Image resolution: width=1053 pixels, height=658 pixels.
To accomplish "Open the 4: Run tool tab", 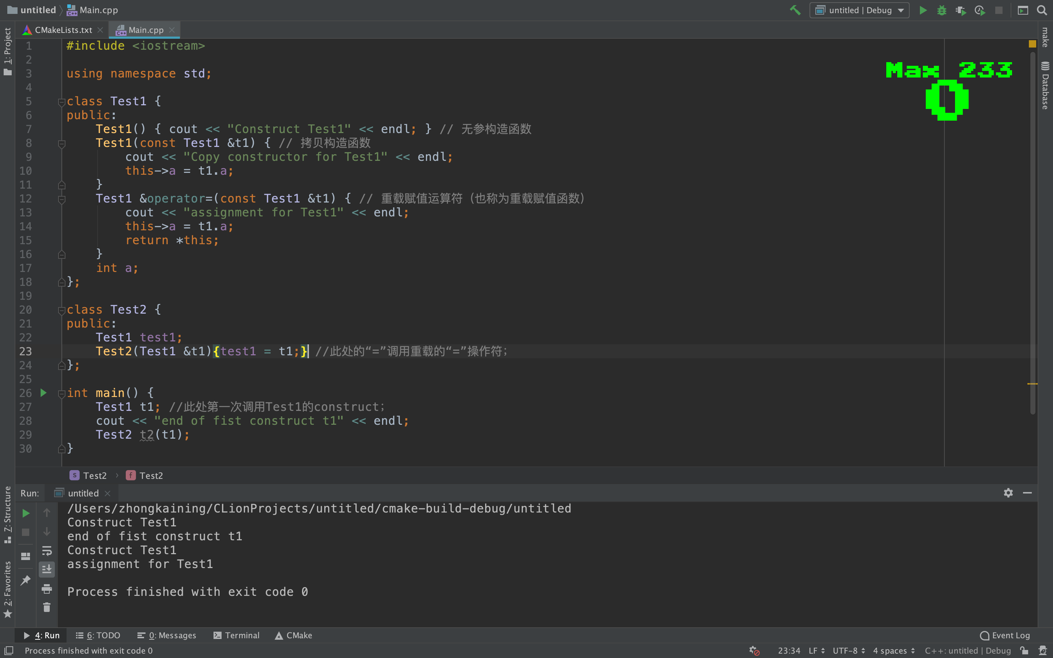I will point(41,635).
